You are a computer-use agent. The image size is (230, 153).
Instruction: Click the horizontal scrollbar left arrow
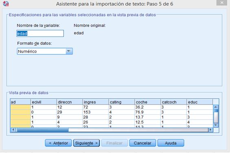13,130
